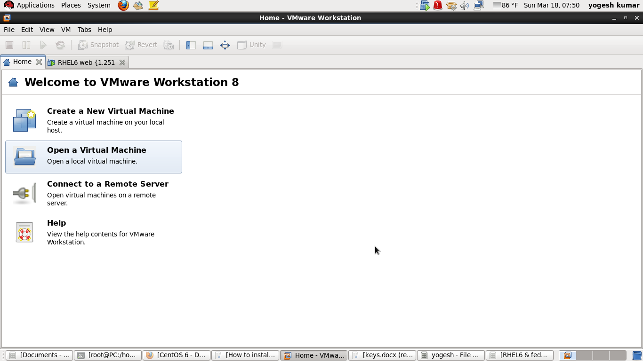Click the new virtual machine icon

24,120
